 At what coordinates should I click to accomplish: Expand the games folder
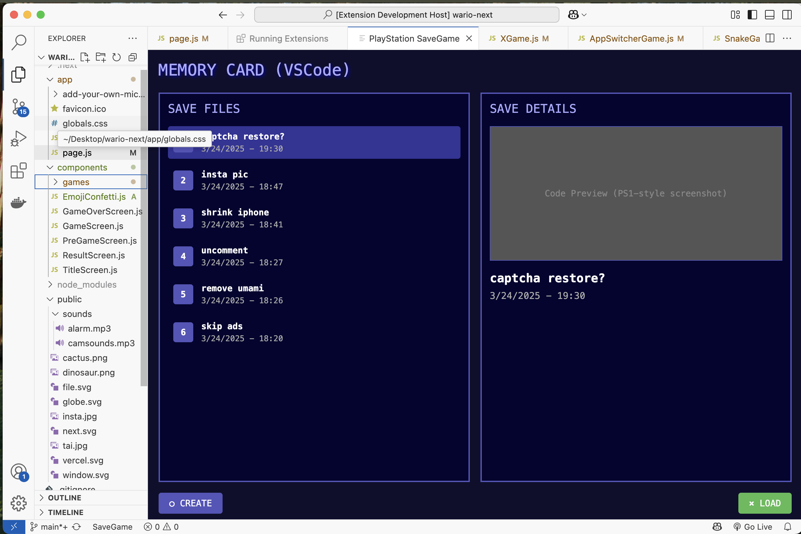click(76, 182)
